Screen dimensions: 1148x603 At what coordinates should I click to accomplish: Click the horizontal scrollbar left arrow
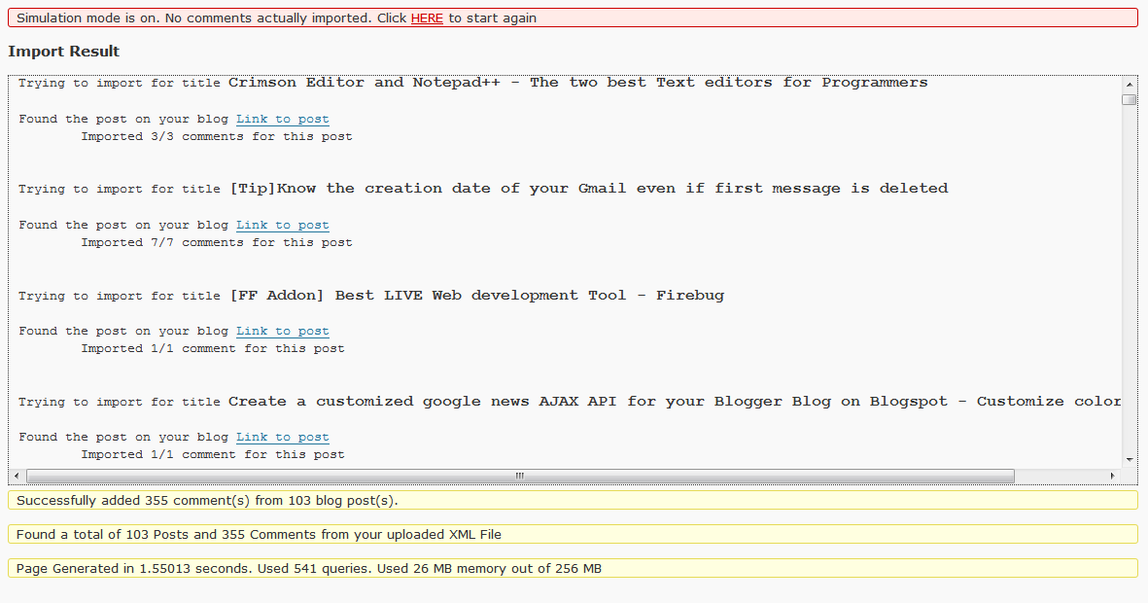[x=17, y=477]
